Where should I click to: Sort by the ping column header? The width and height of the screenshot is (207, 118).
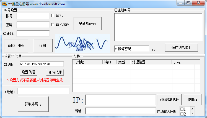[183, 62]
